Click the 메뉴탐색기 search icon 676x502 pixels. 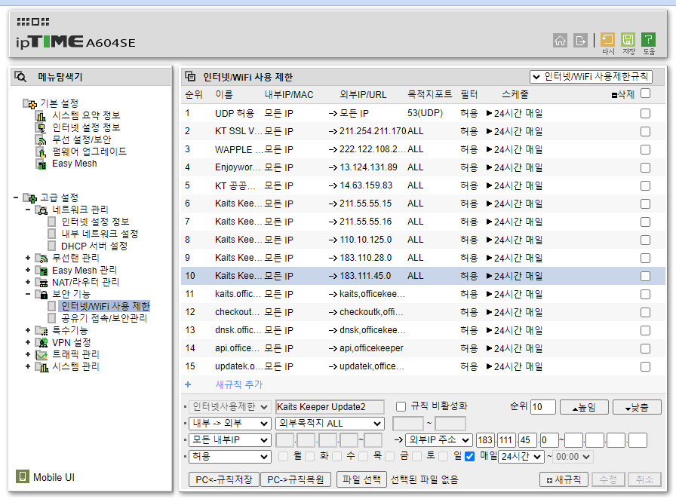(x=20, y=77)
